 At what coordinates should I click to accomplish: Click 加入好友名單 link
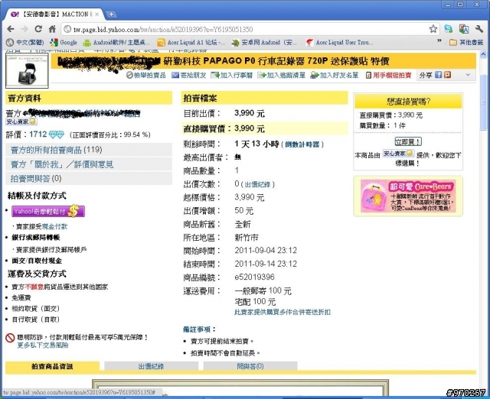point(334,75)
